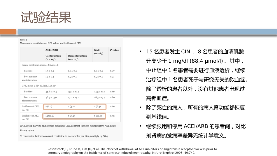Click GFR baseline value 43.4 ± 10.4
The image size is (277, 156).
[73, 92]
